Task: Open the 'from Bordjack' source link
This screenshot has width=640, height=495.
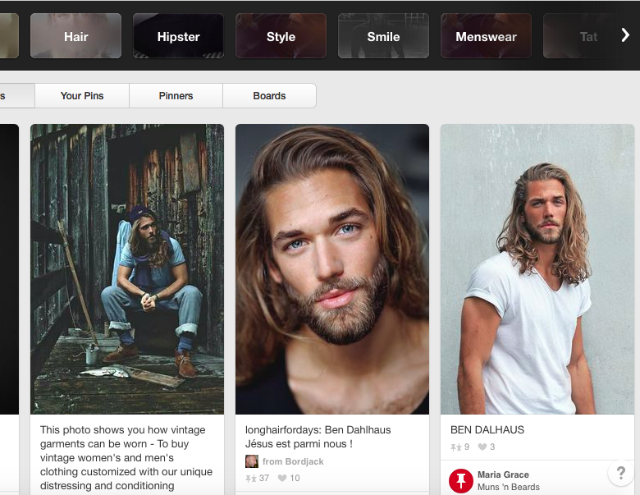Action: point(292,461)
